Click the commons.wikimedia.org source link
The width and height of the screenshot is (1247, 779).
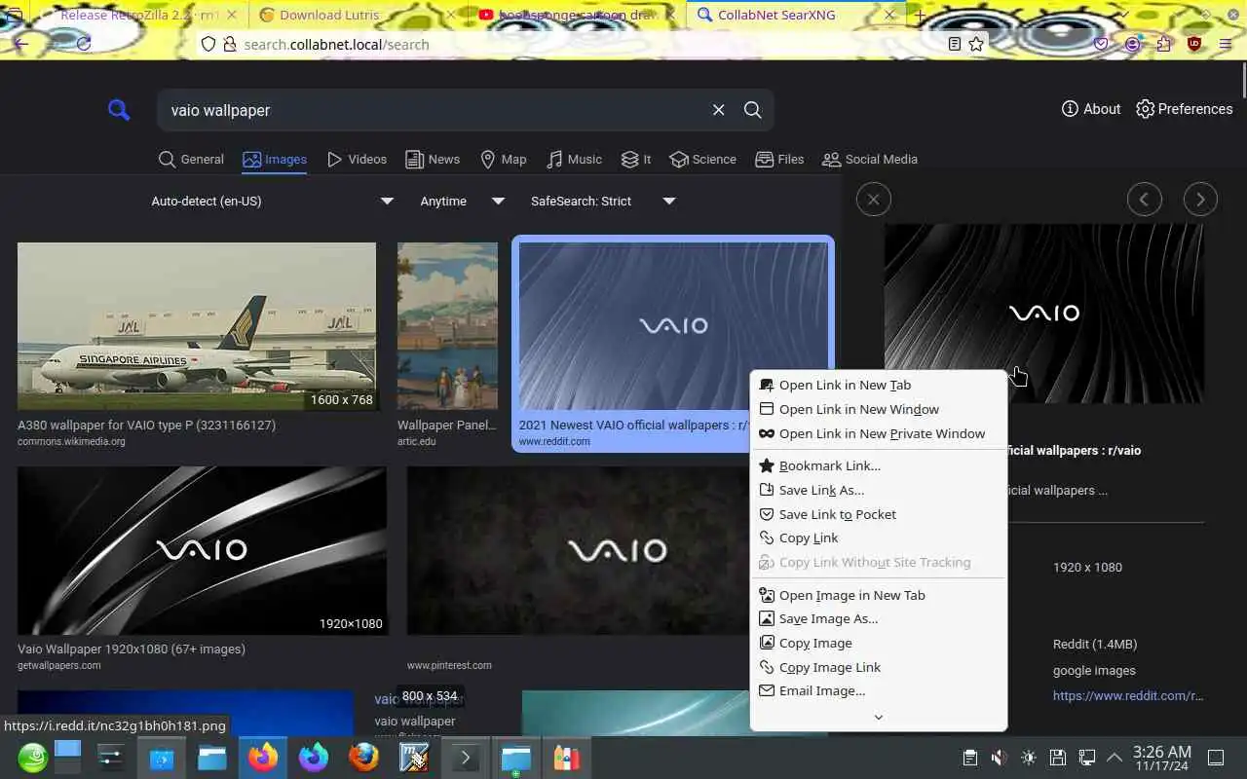point(71,441)
